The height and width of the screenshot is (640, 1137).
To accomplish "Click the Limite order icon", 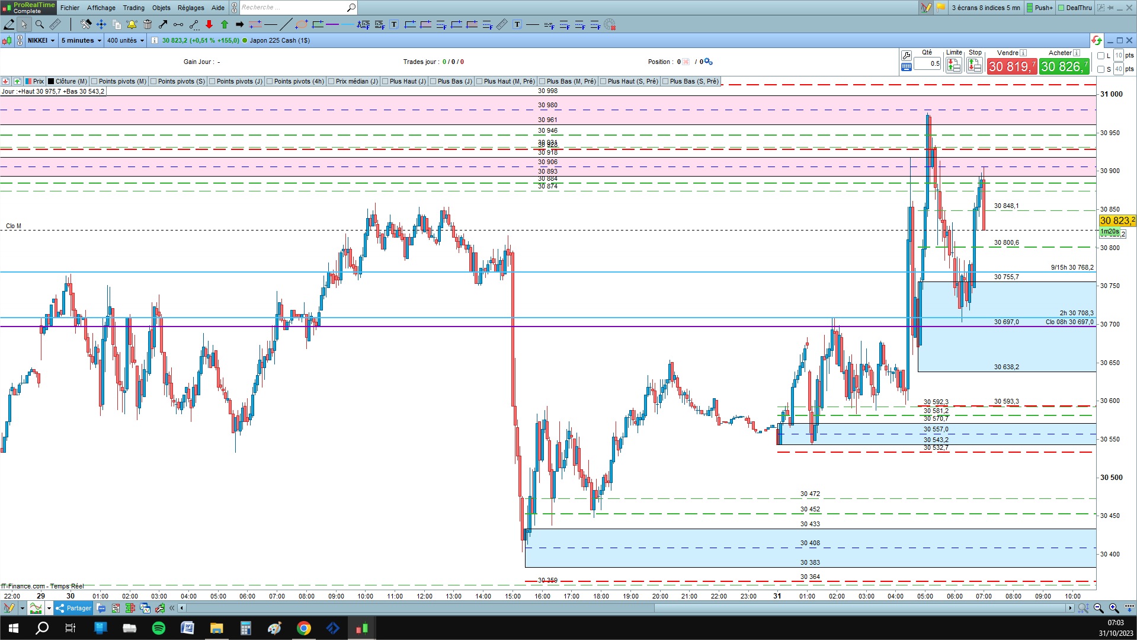I will click(x=953, y=65).
